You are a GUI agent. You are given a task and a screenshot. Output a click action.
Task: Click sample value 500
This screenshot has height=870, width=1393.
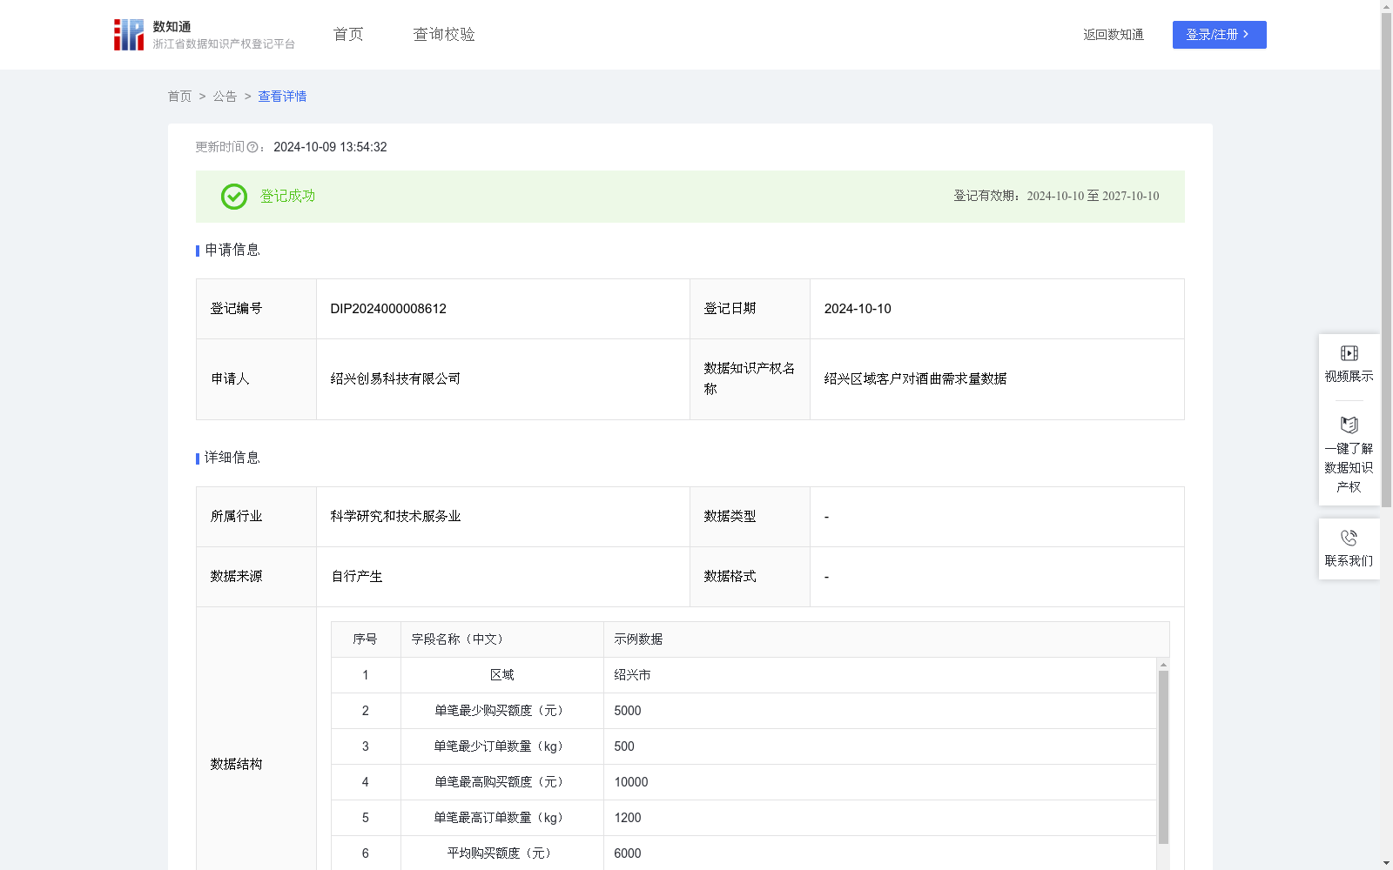pos(624,746)
